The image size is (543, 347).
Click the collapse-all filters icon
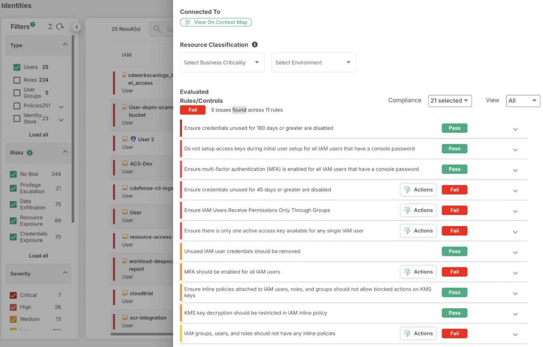pyautogui.click(x=50, y=26)
